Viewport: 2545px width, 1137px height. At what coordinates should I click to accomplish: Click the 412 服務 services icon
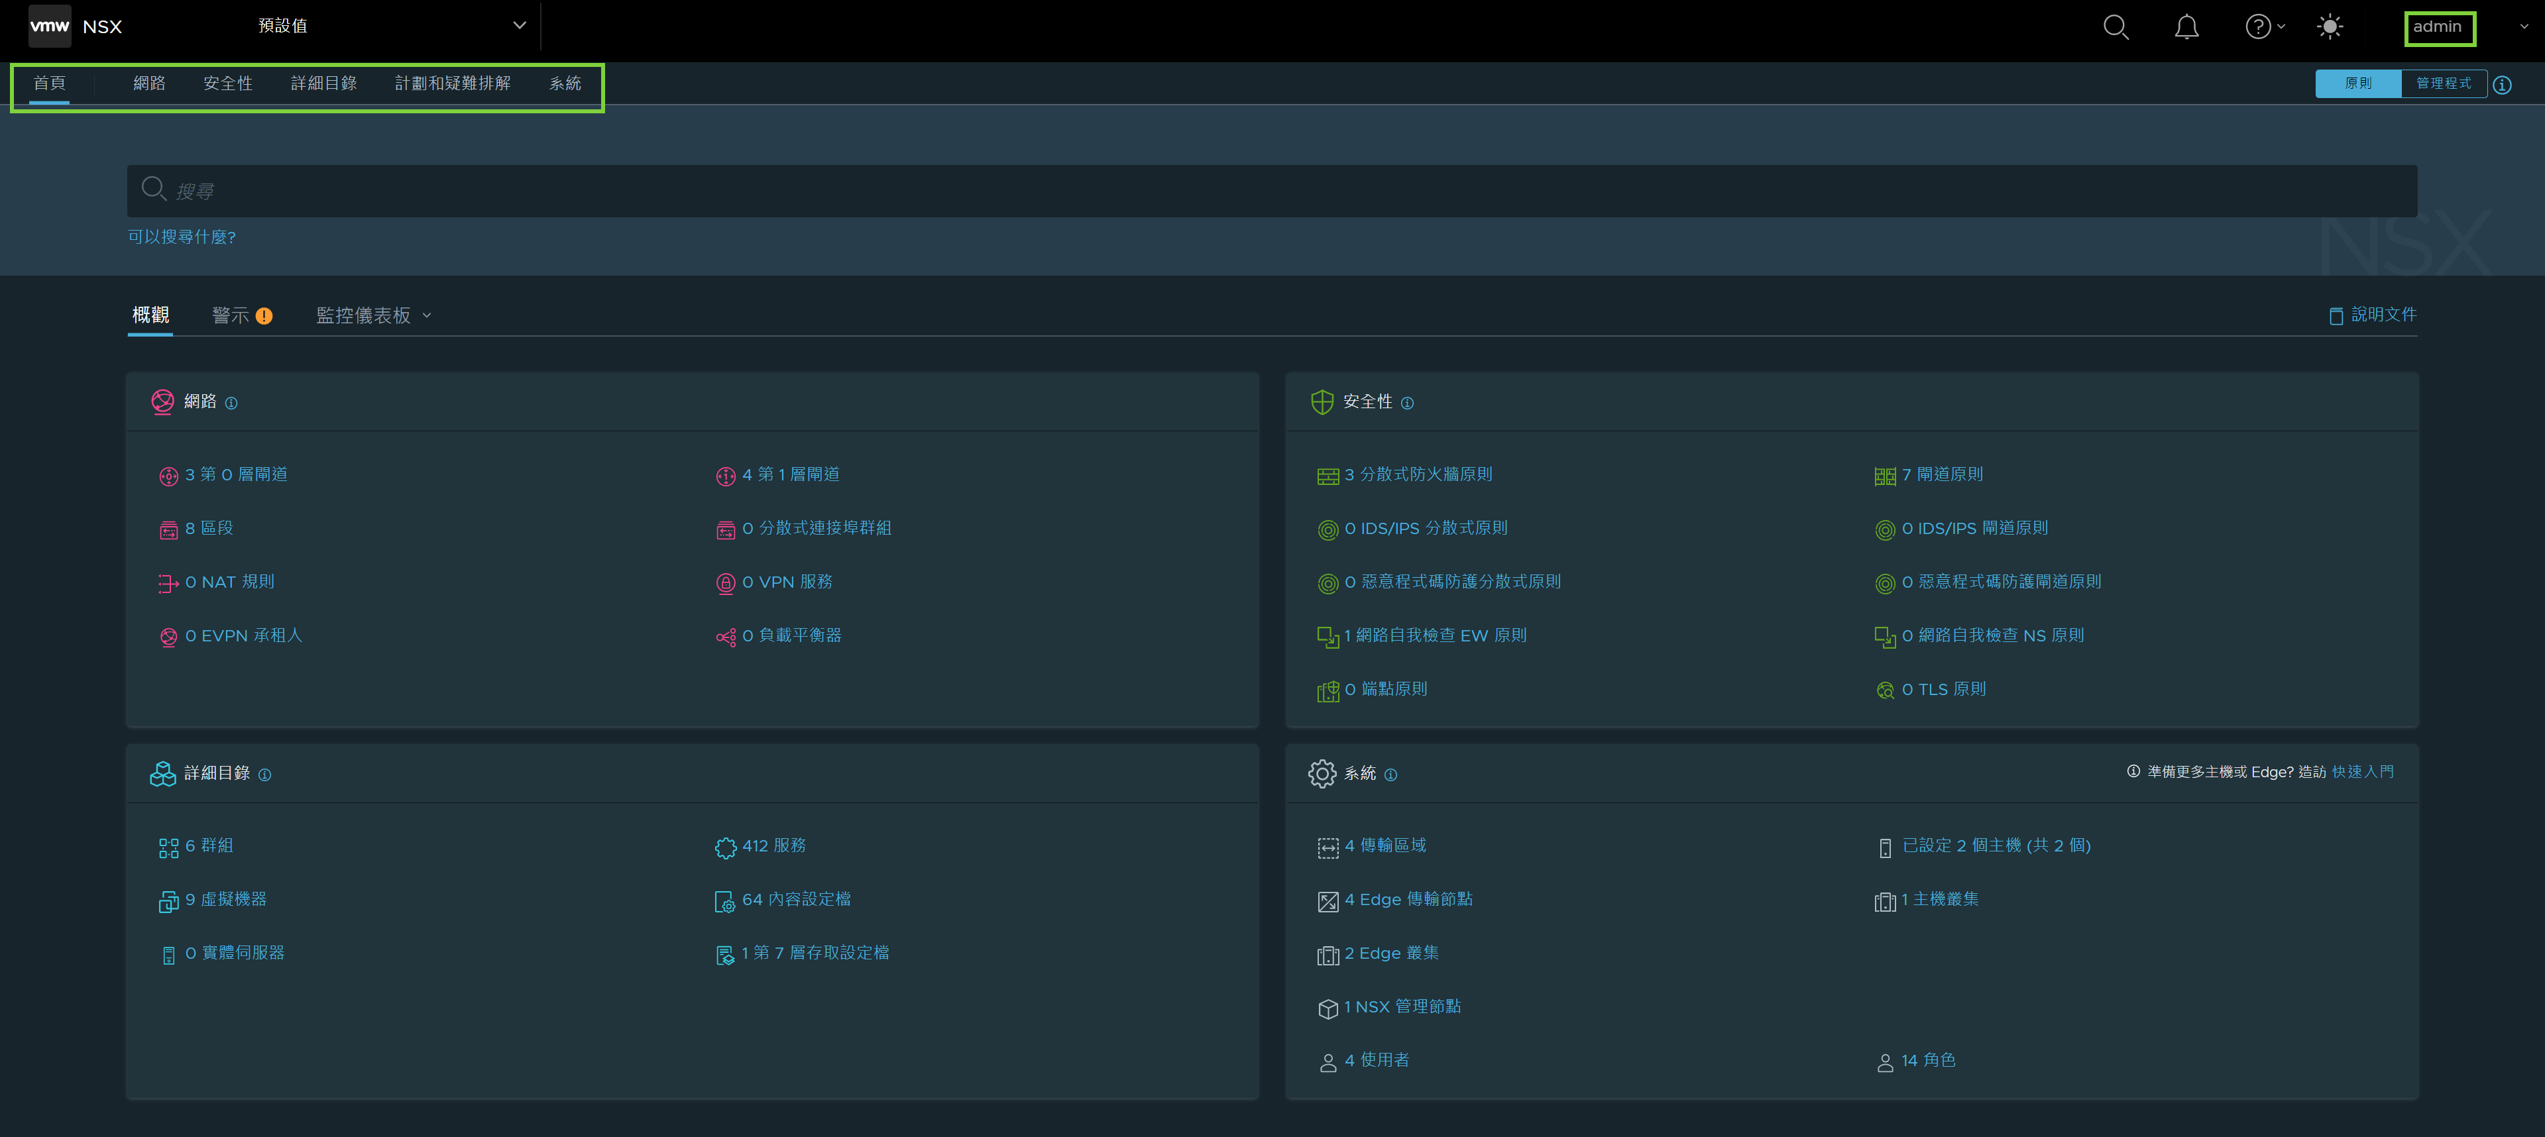click(x=726, y=847)
